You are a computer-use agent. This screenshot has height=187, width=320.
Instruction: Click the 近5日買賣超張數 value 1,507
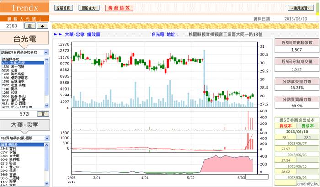pyautogui.click(x=297, y=50)
